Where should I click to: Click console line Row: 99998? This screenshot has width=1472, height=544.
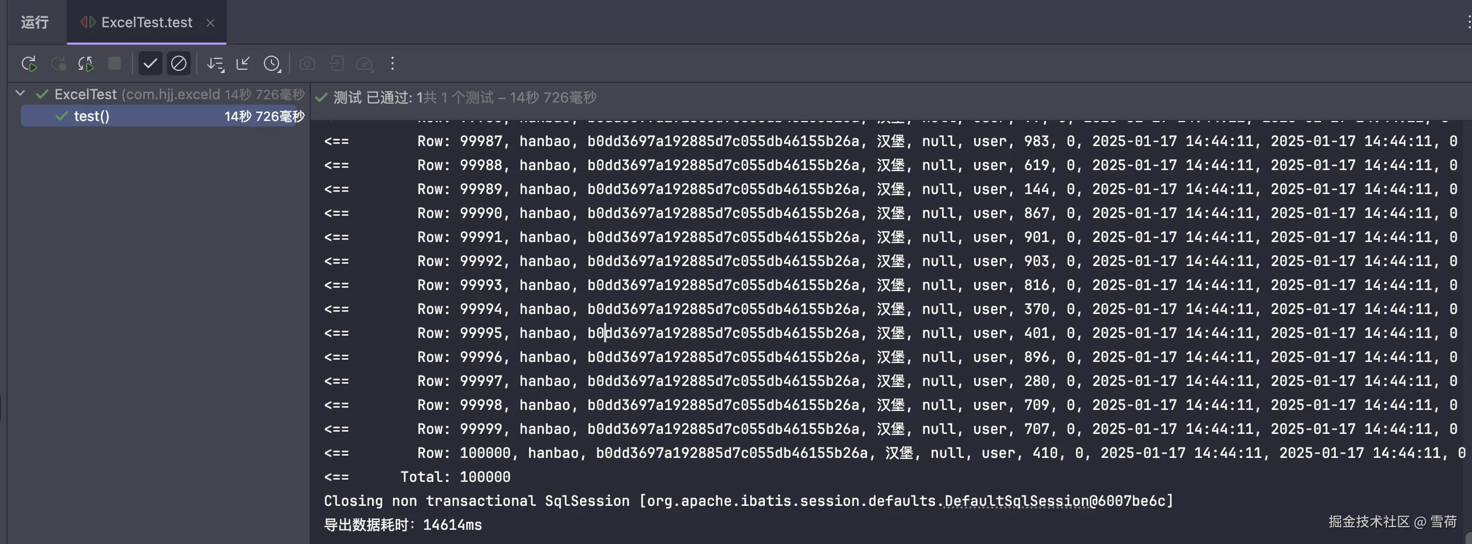point(890,405)
